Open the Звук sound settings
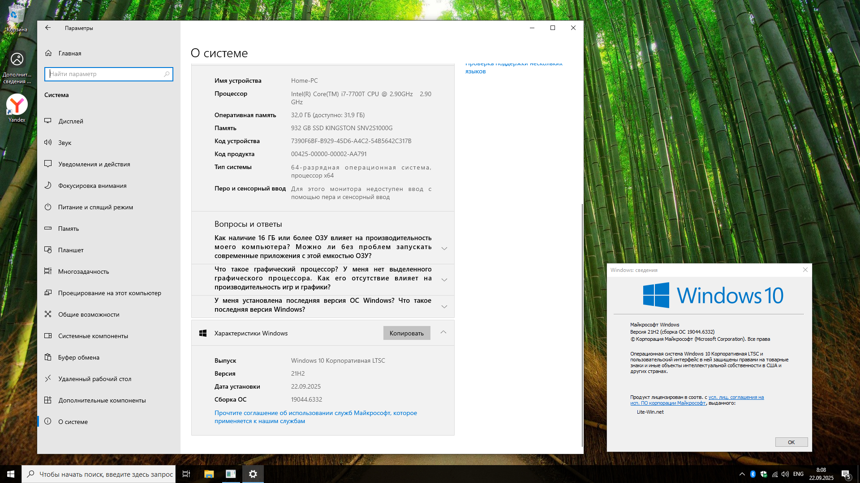 point(64,143)
